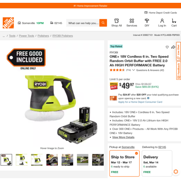Viewport: 181px width, 181px height.
Task: Click the View More Details link
Action: (x=123, y=137)
